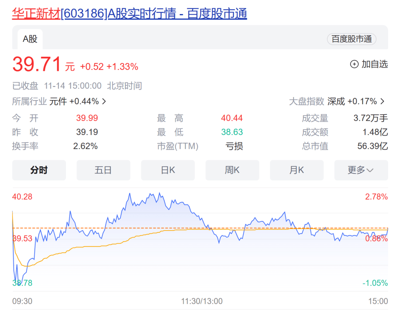Click the 总市值 56.39亿 value

[x=372, y=146]
